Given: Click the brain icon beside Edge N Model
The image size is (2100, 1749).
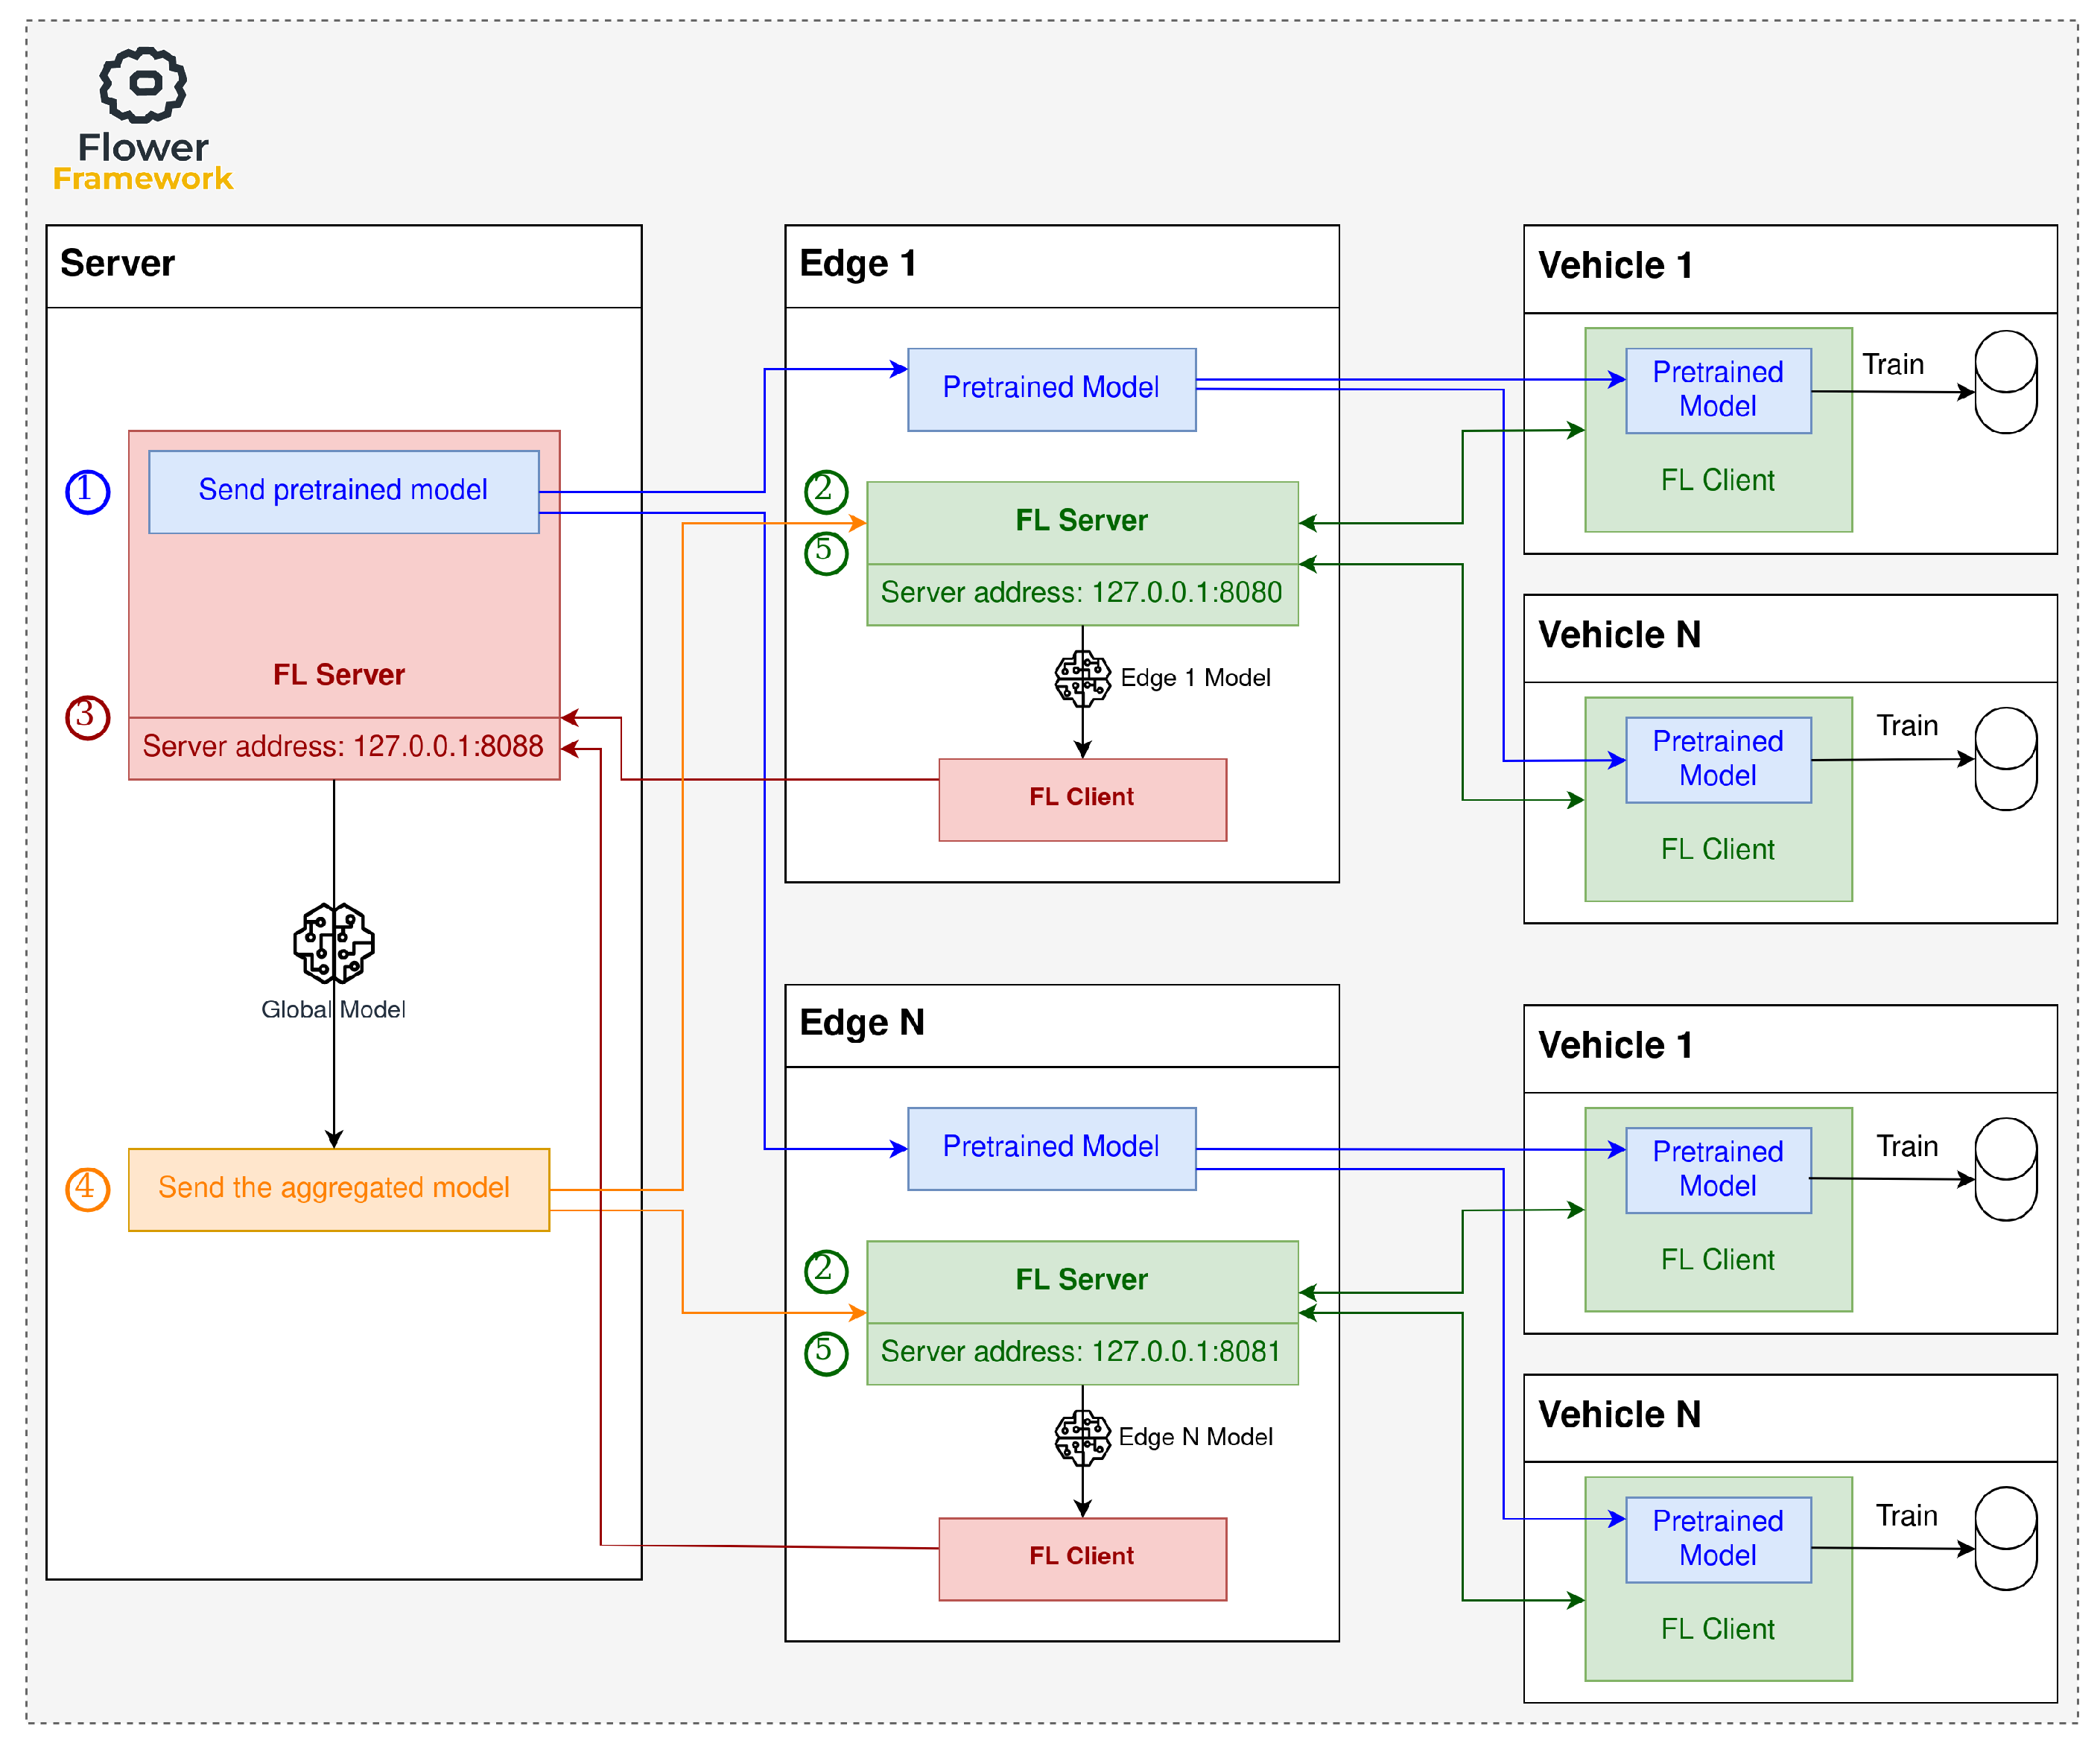Looking at the screenshot, I should (1083, 1438).
